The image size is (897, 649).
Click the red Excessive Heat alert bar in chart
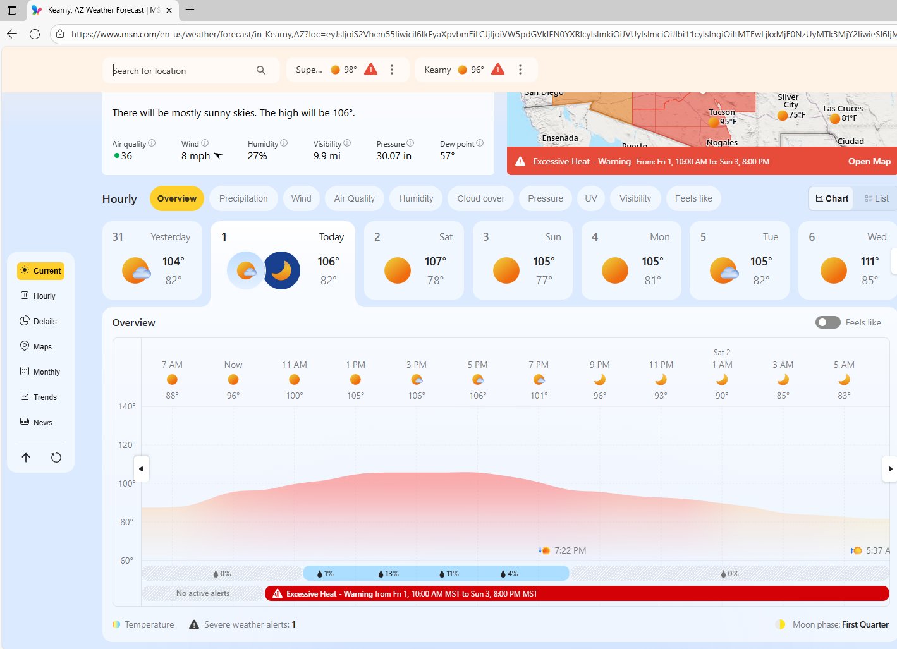point(577,593)
